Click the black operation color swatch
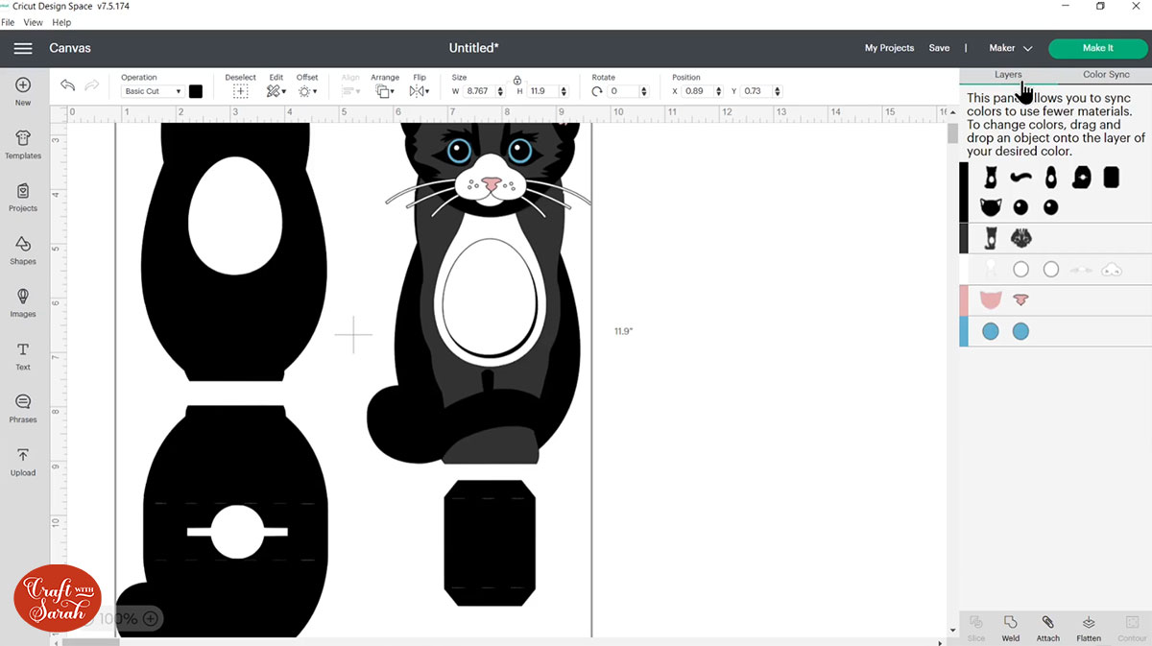Screen dimensions: 1152x646 click(196, 91)
